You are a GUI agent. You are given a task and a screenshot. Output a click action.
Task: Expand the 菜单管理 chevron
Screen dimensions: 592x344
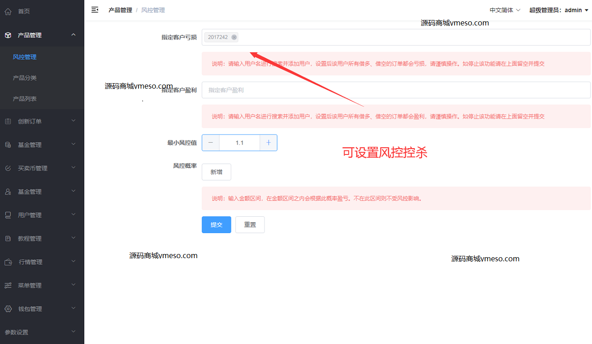tap(73, 285)
